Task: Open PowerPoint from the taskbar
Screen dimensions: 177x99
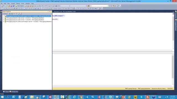Action: pos(123,97)
